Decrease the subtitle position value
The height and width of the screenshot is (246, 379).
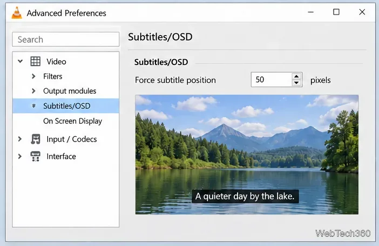click(x=296, y=83)
